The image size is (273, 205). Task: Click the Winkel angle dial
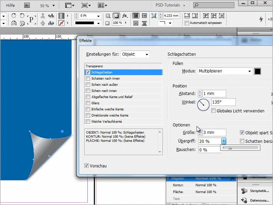203,105
